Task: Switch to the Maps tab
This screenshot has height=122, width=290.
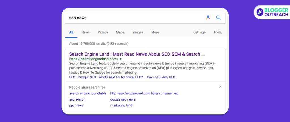Action: point(120,32)
